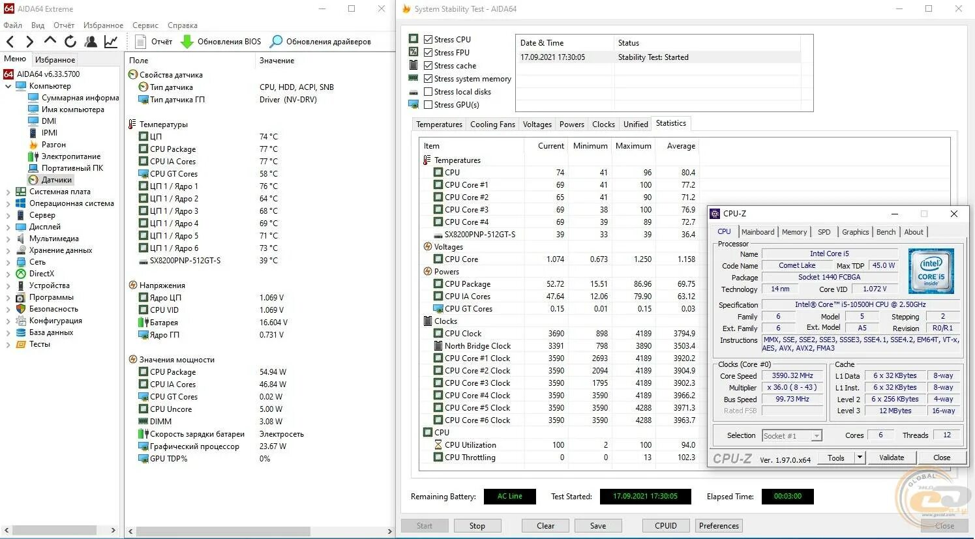
Task: Switch to the Избранное tab
Action: click(55, 60)
